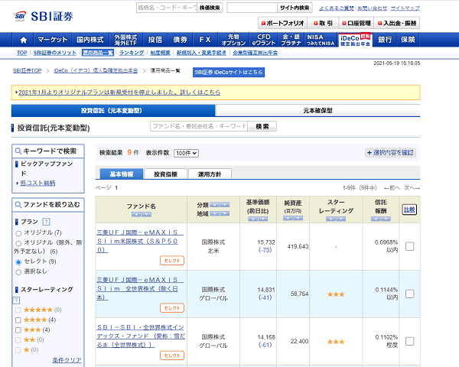The width and height of the screenshot is (459, 367).
Task: Tick compare box for eMAXIS Slim全世界株式
Action: 410,294
